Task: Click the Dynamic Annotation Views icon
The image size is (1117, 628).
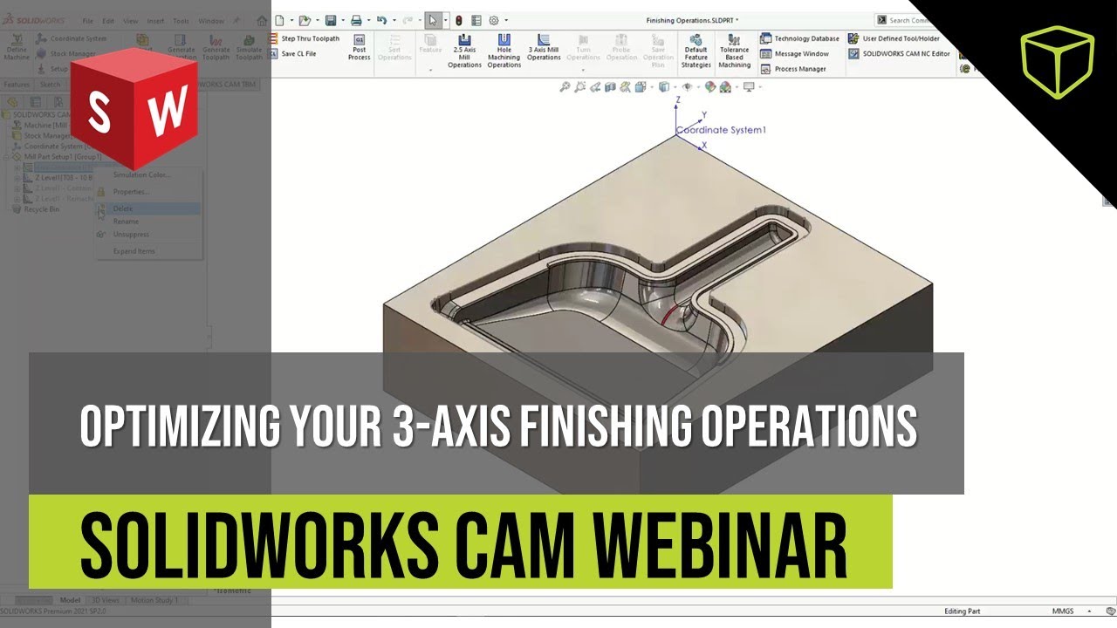Action: [x=626, y=86]
